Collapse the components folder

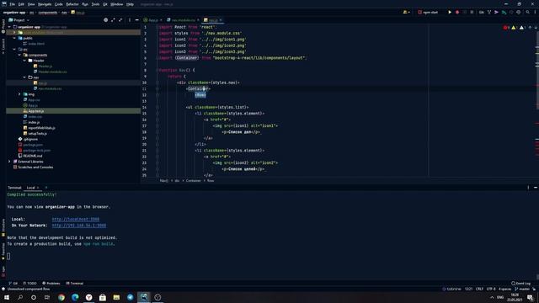pos(19,55)
